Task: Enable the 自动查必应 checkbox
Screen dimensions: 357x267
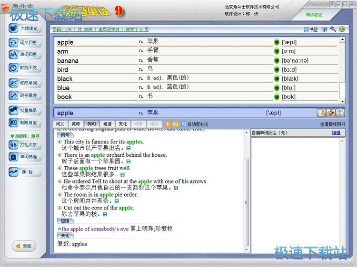Action: point(184,124)
